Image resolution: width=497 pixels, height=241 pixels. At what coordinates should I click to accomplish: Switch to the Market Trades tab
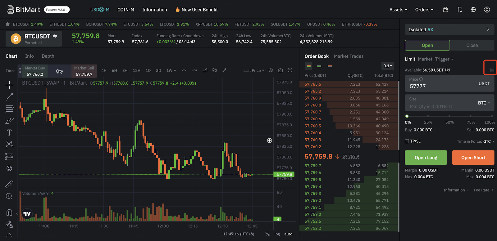tap(349, 56)
